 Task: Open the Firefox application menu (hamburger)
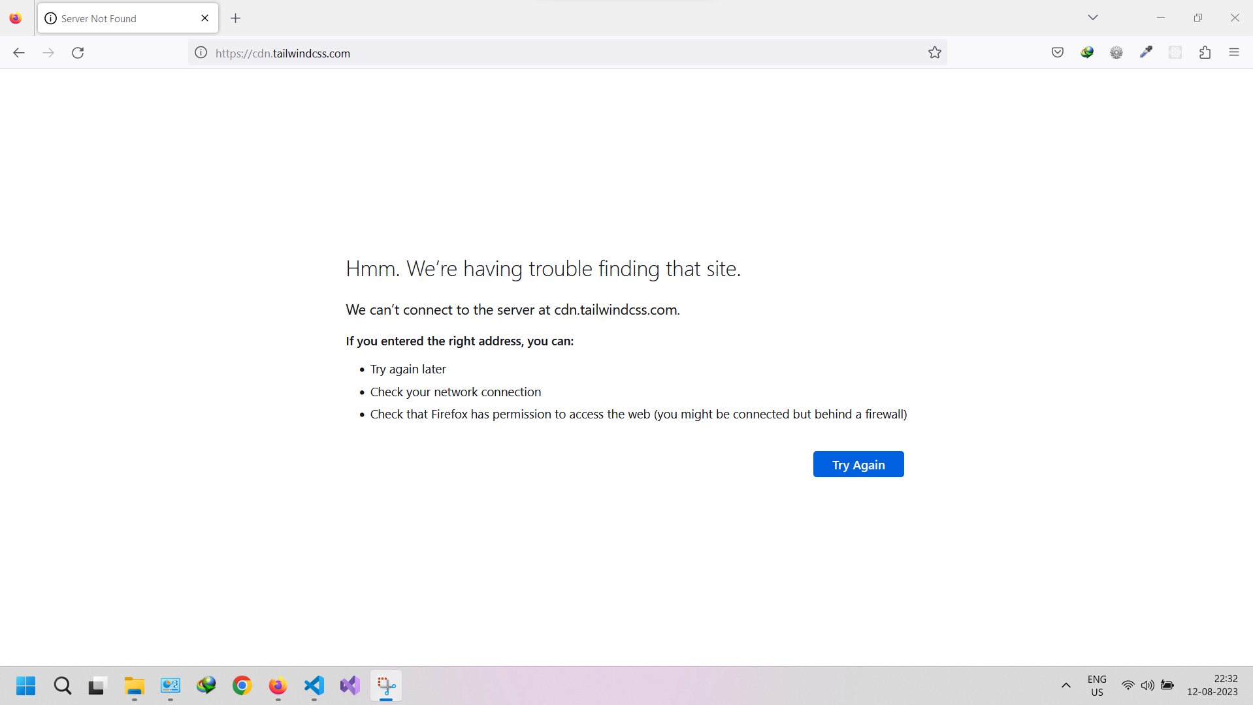coord(1235,52)
